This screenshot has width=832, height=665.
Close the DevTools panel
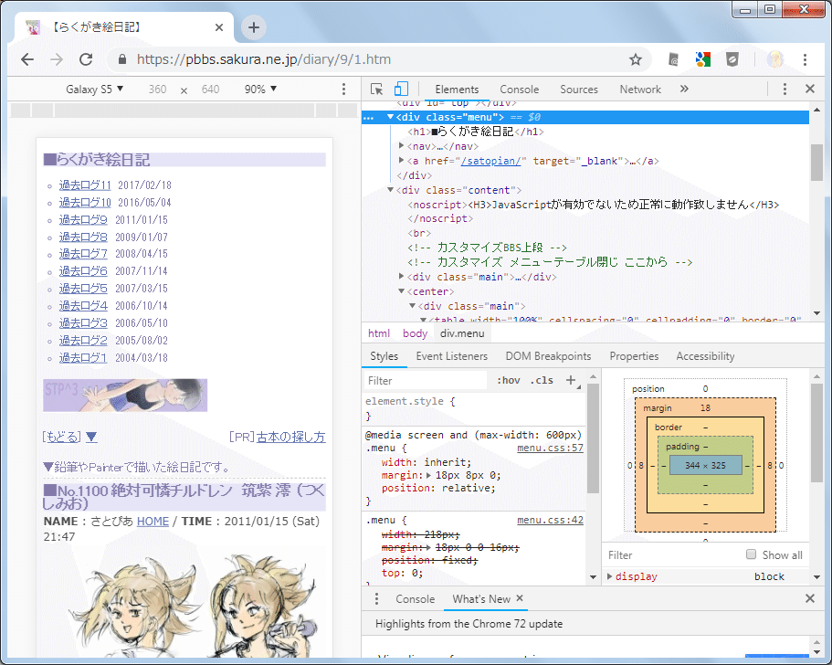point(810,89)
